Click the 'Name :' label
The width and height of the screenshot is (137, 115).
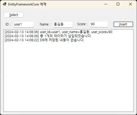coord(45,24)
